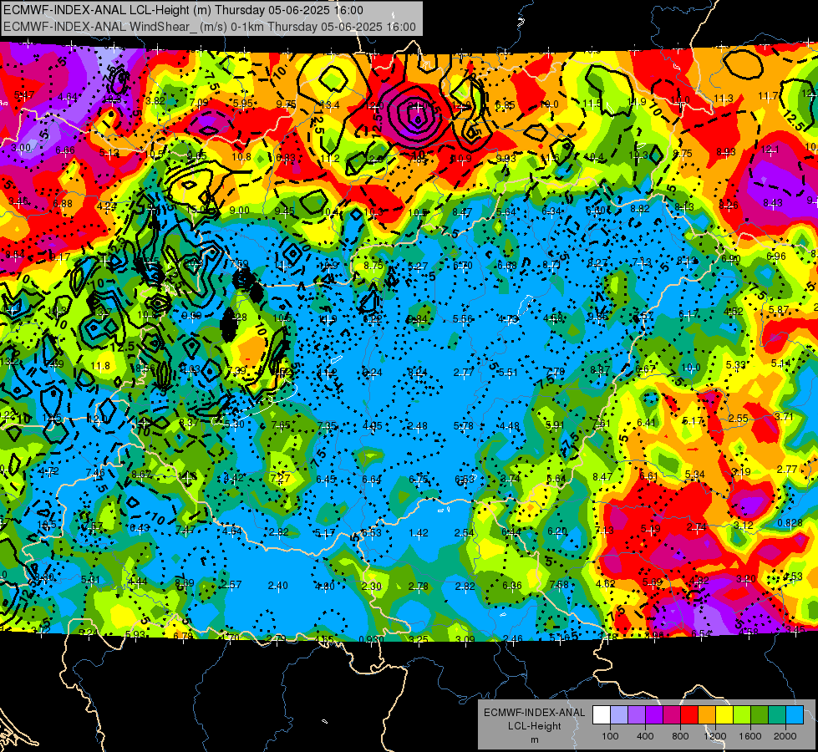Click the shear value '11.8' on the map
This screenshot has height=752, width=818.
click(x=100, y=366)
